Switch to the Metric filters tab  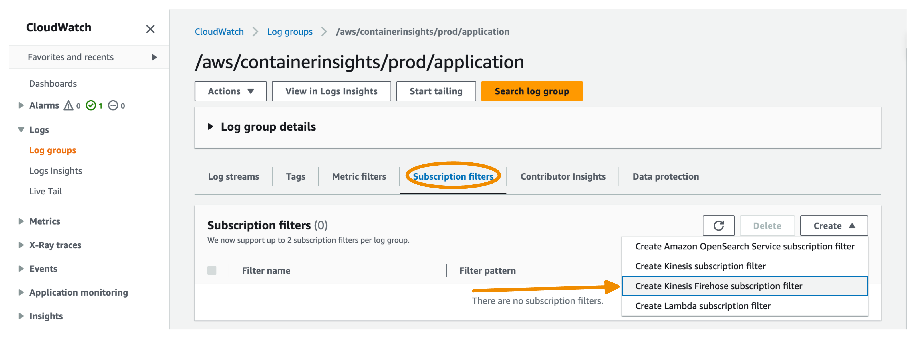(359, 176)
